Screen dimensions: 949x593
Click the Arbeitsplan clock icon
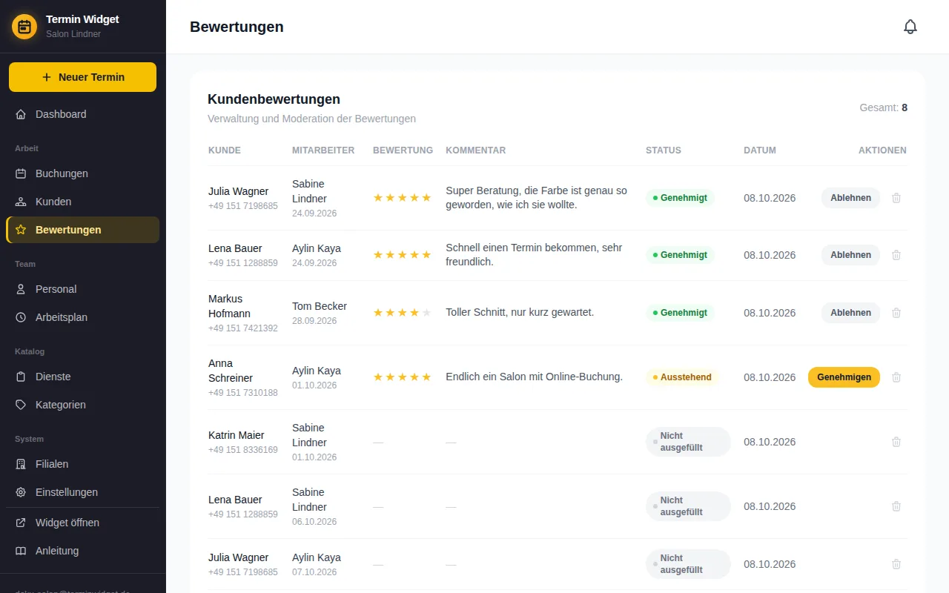click(21, 317)
